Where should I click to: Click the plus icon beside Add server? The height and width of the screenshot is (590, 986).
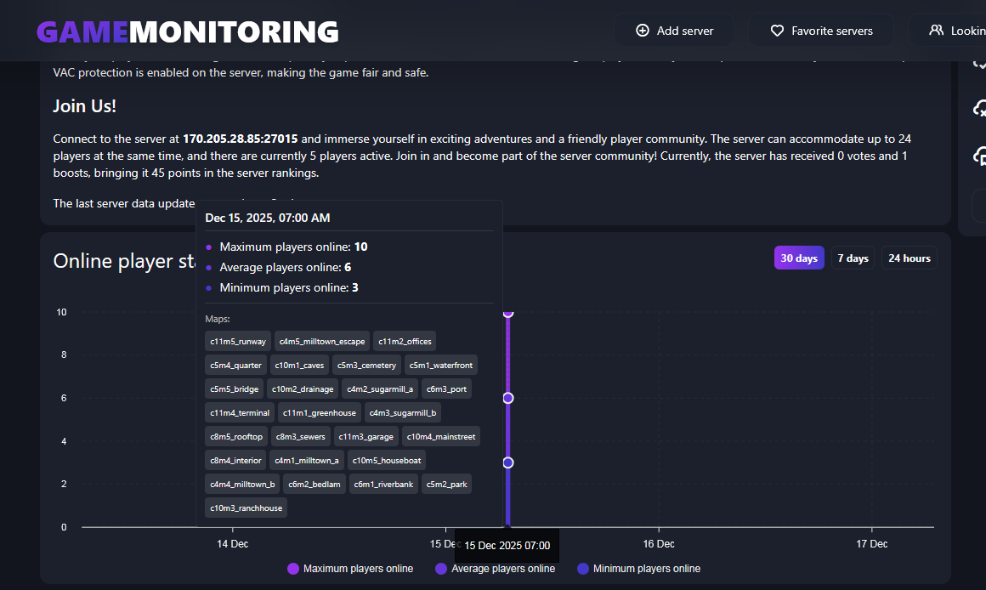(643, 31)
